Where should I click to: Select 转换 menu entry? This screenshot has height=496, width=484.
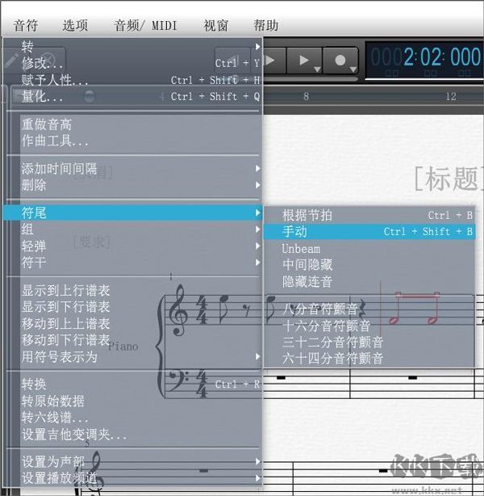pyautogui.click(x=133, y=385)
